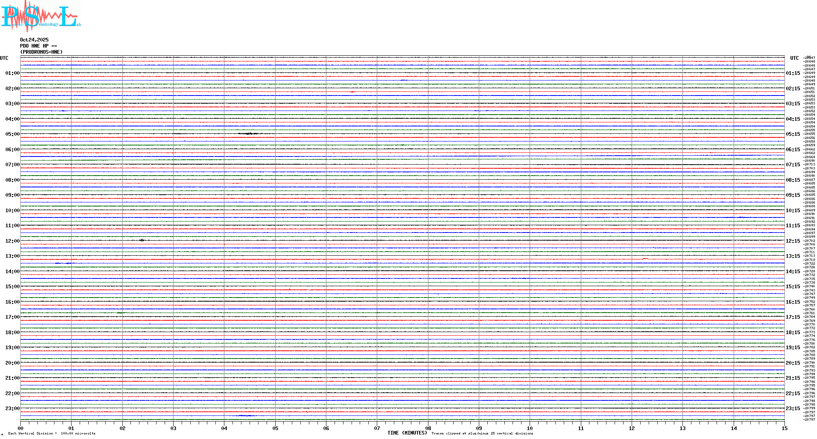Image resolution: width=817 pixels, height=439 pixels.
Task: Click the 20:15 label on right side
Action: [x=793, y=363]
